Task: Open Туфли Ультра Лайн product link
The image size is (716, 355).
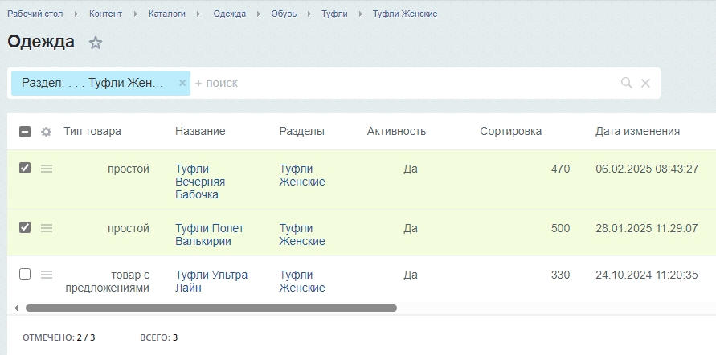Action: [x=211, y=281]
